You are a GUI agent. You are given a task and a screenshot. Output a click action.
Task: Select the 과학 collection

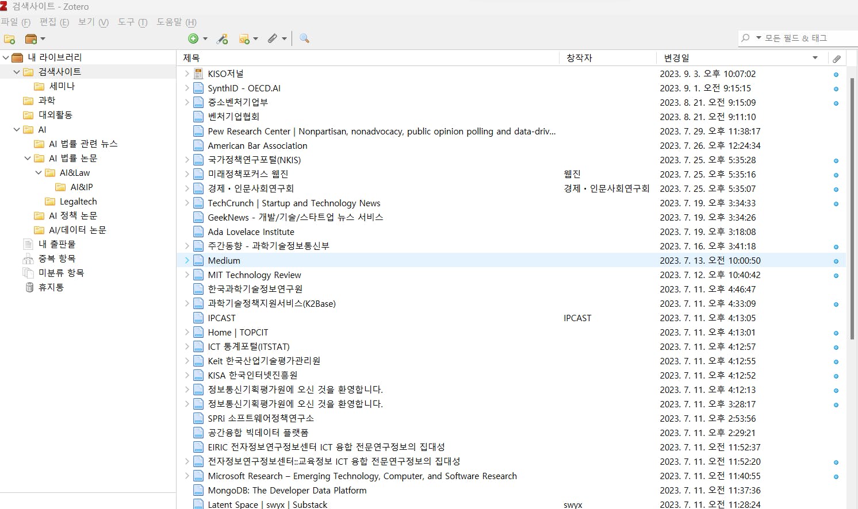pyautogui.click(x=47, y=101)
